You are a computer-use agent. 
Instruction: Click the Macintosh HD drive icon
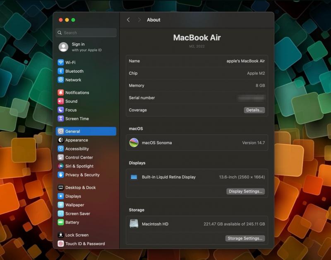pos(134,224)
